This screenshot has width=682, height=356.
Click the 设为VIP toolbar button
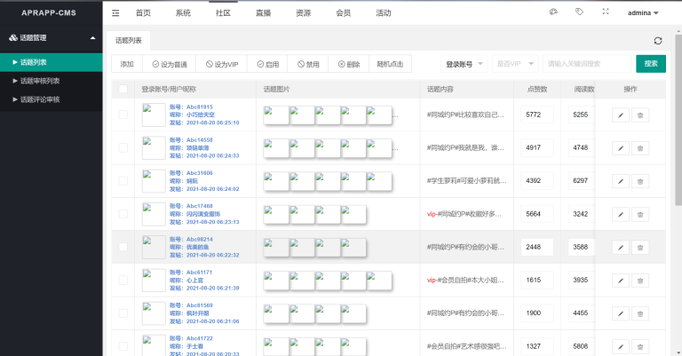tap(222, 64)
